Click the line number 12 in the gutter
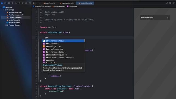The width and height of the screenshot is (176, 99). [37, 38]
